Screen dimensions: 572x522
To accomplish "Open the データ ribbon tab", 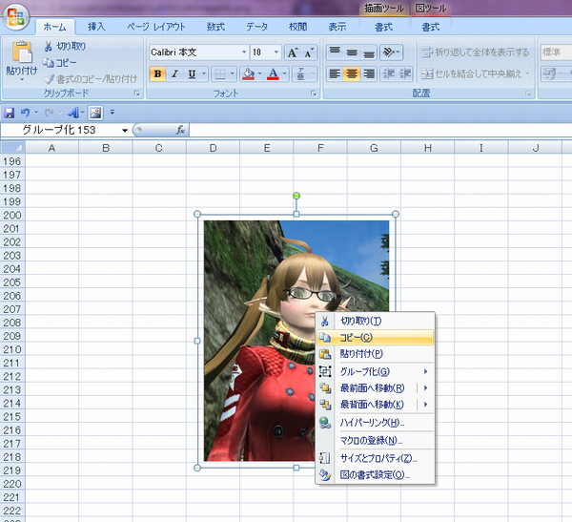I will pyautogui.click(x=256, y=27).
